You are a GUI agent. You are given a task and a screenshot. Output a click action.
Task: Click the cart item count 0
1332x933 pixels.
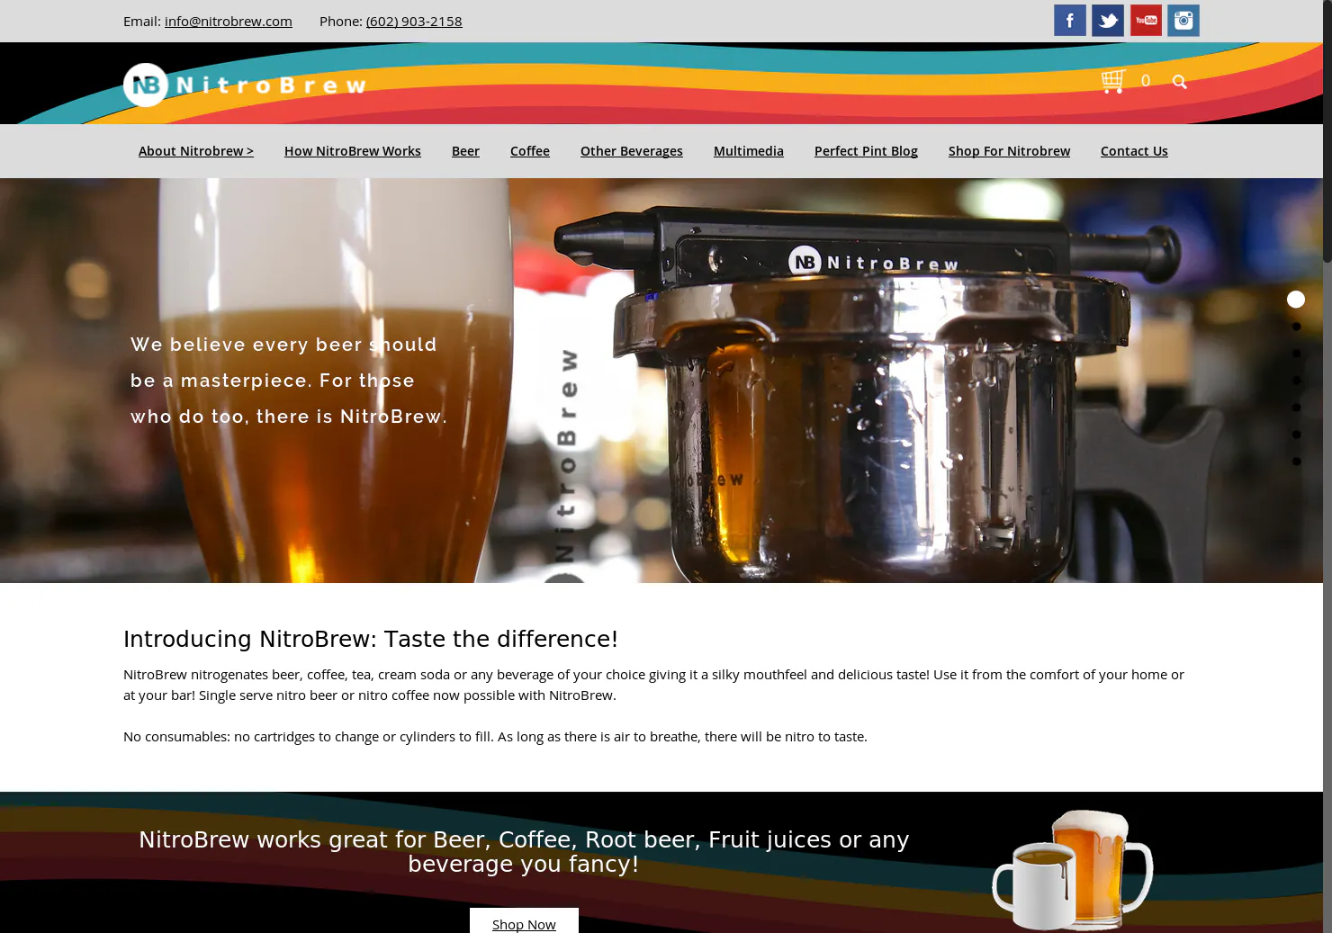point(1146,81)
